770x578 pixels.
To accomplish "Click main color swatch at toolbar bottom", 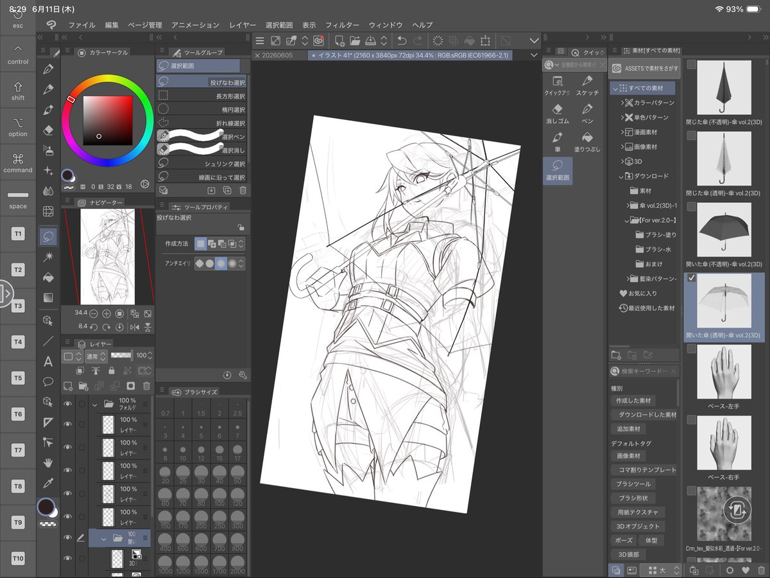I will (x=45, y=507).
